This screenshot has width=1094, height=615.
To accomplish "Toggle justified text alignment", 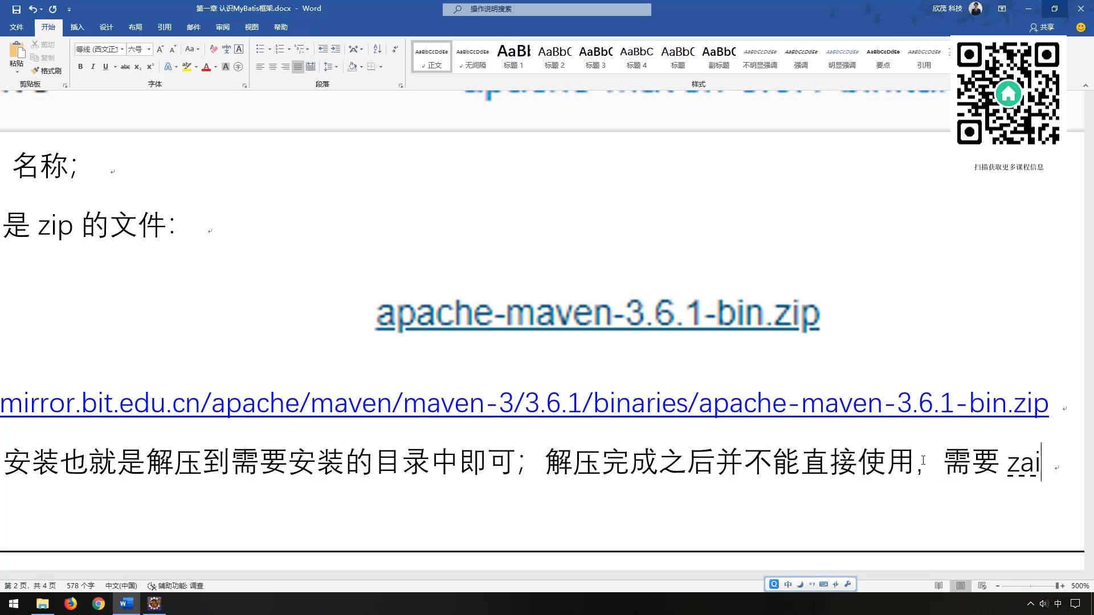I will point(298,67).
